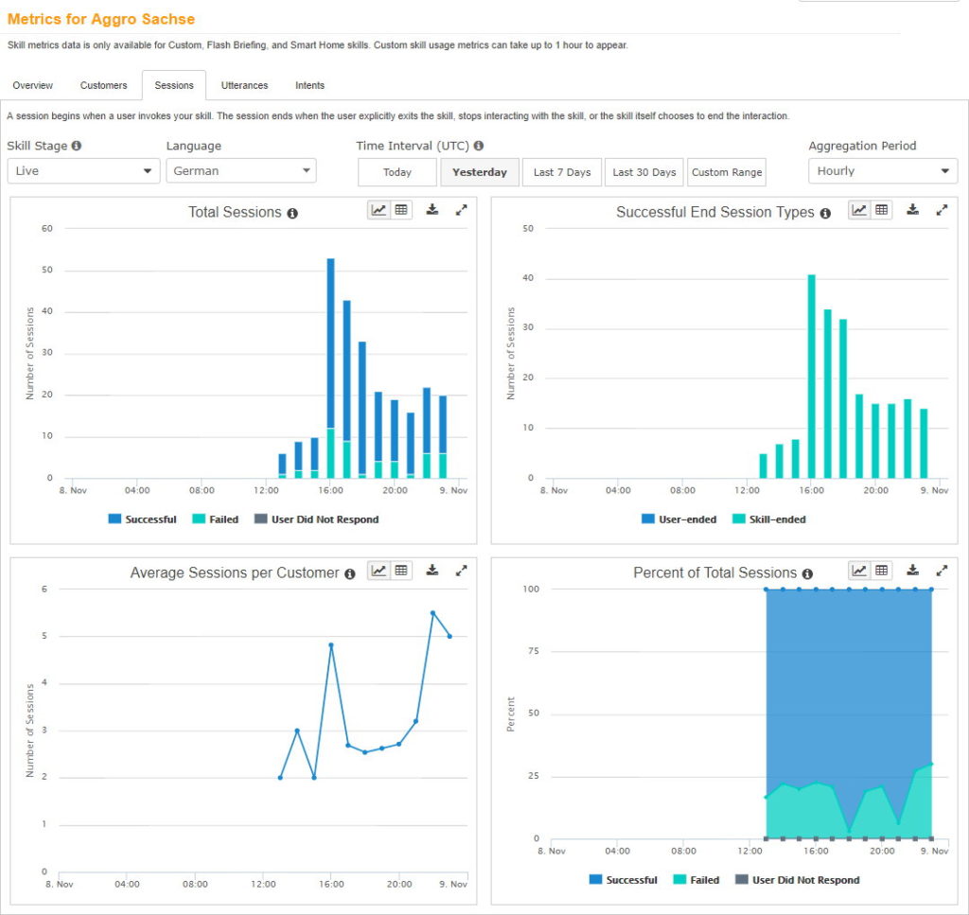Screen dimensions: 969x915
Task: Expand Total Sessions chart to fullscreen
Action: 461,210
